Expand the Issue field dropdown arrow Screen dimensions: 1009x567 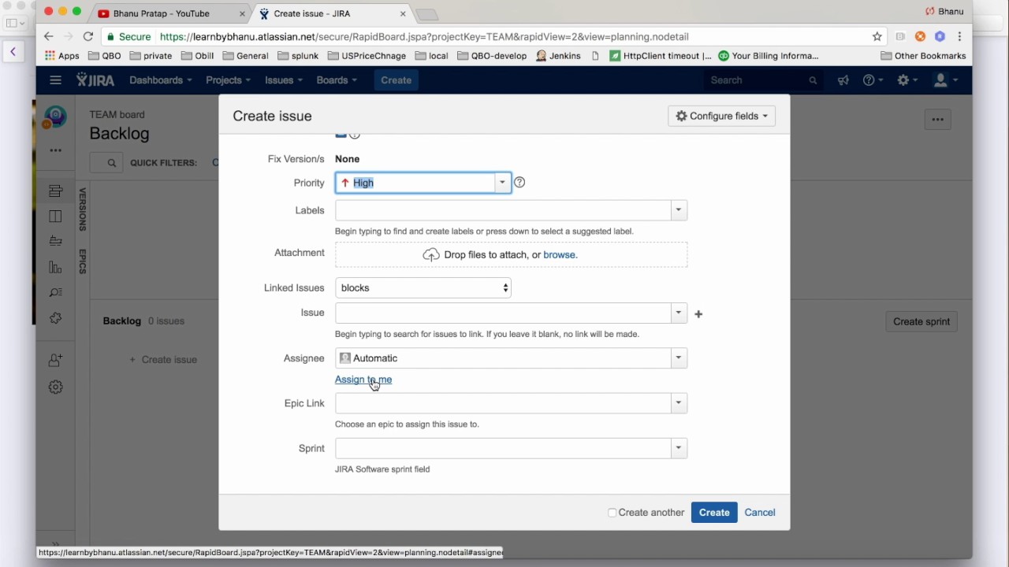pyautogui.click(x=678, y=313)
